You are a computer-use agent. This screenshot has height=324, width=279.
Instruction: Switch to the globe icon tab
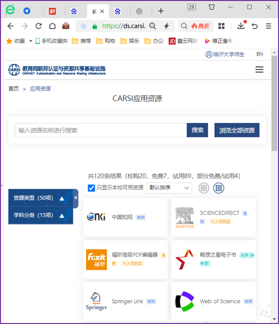pos(139,11)
